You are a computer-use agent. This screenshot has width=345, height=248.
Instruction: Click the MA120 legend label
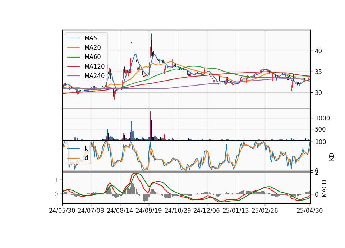click(95, 66)
